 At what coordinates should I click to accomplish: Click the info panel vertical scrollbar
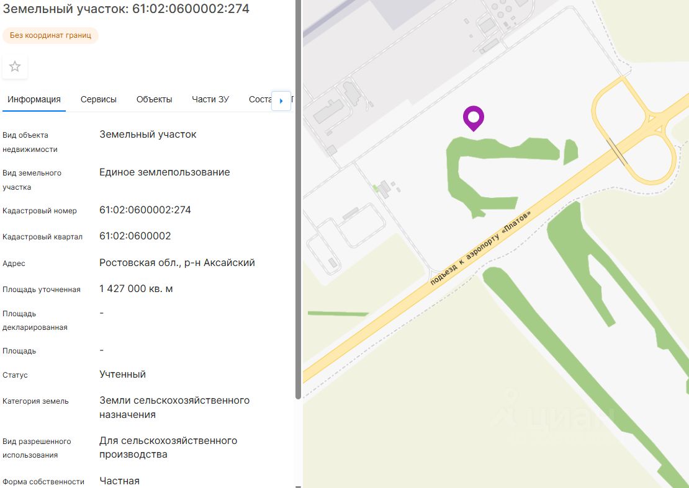[x=298, y=200]
